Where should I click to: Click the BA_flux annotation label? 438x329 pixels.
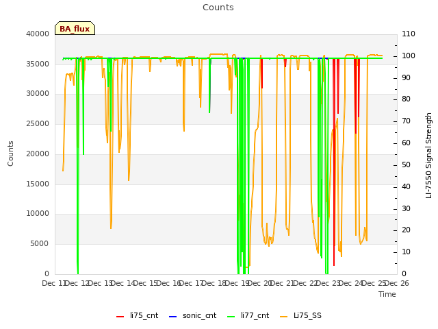click(x=75, y=29)
